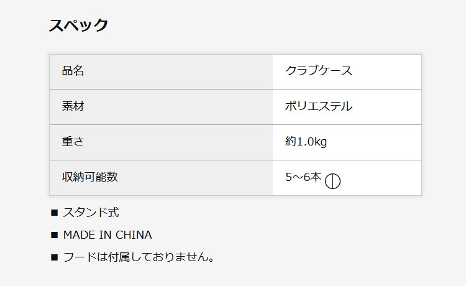The image size is (466, 286).
Task: Click the full stop ending the フード note
Action: pos(211,259)
